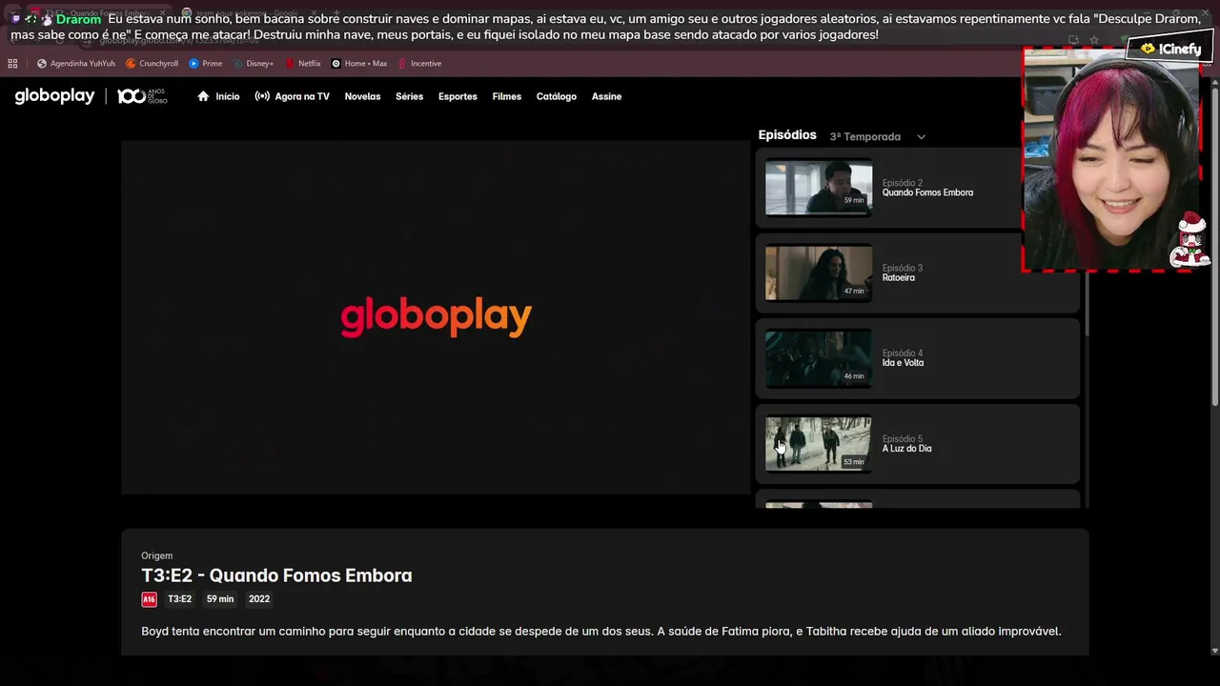Open the Catálogo menu item

pos(556,96)
